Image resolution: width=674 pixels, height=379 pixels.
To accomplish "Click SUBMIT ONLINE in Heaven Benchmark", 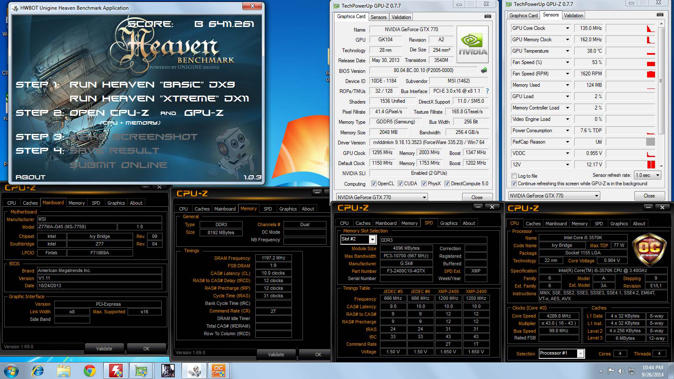I will pyautogui.click(x=118, y=165).
